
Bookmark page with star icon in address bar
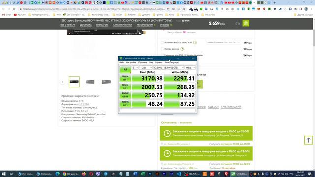click(184, 9)
